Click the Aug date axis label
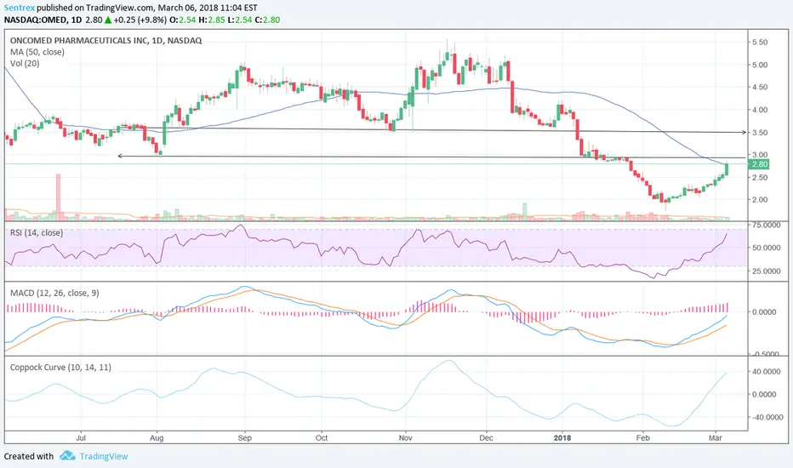Viewport: 793px width, 468px height. 157,437
